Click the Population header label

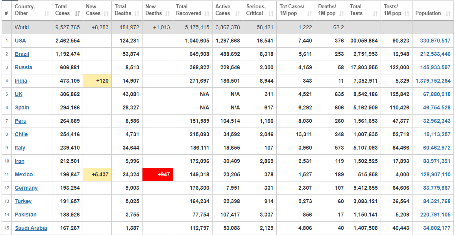tap(428, 13)
